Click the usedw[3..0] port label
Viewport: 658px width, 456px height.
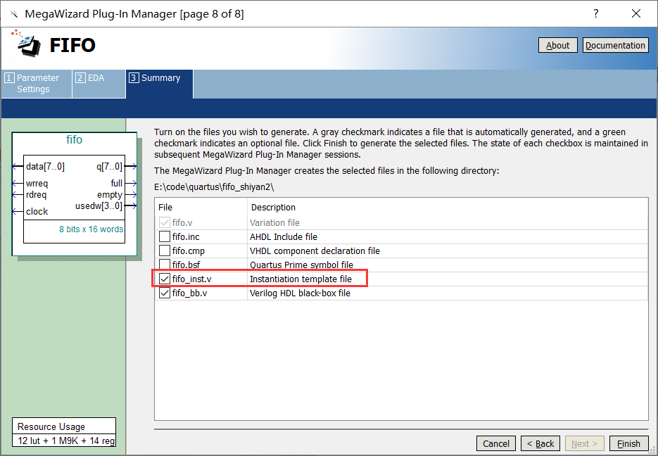pos(99,206)
